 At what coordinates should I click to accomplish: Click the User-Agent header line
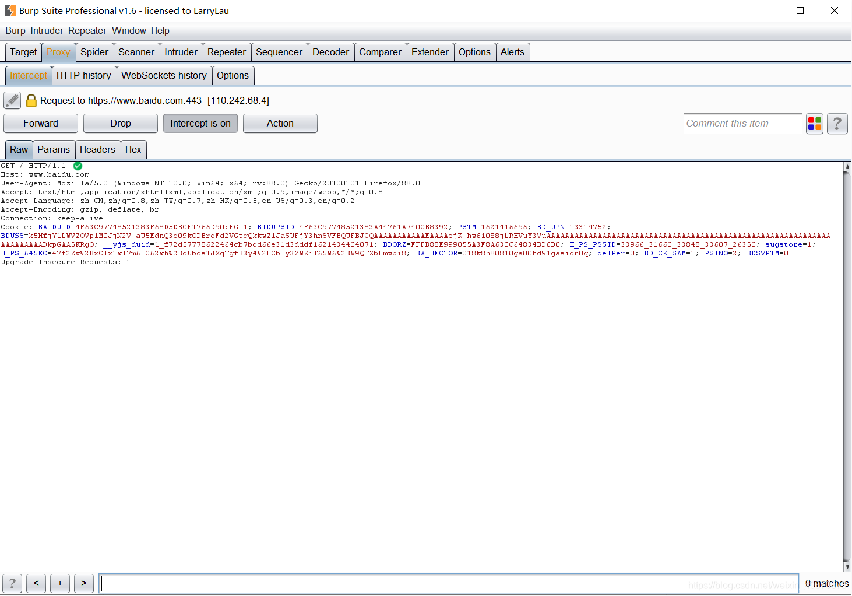210,184
